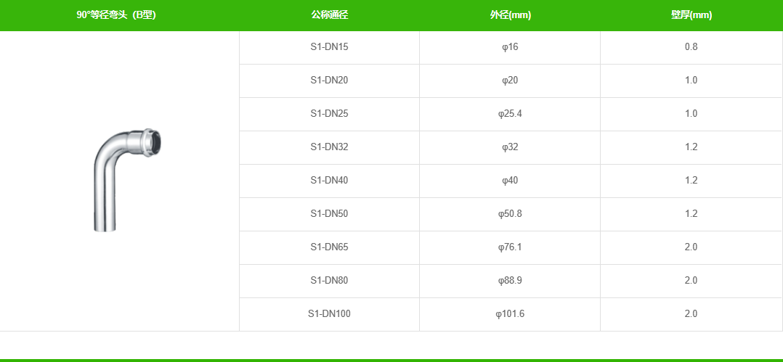This screenshot has height=362, width=783.
Task: Click the S1-DN25 cell
Action: [x=329, y=114]
